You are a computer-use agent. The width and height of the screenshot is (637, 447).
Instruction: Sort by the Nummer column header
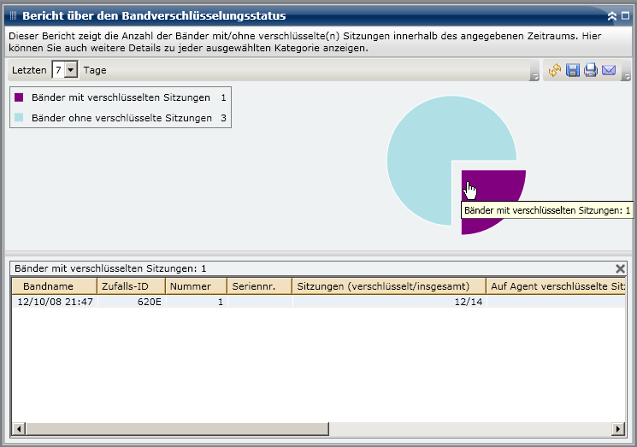[x=196, y=286]
